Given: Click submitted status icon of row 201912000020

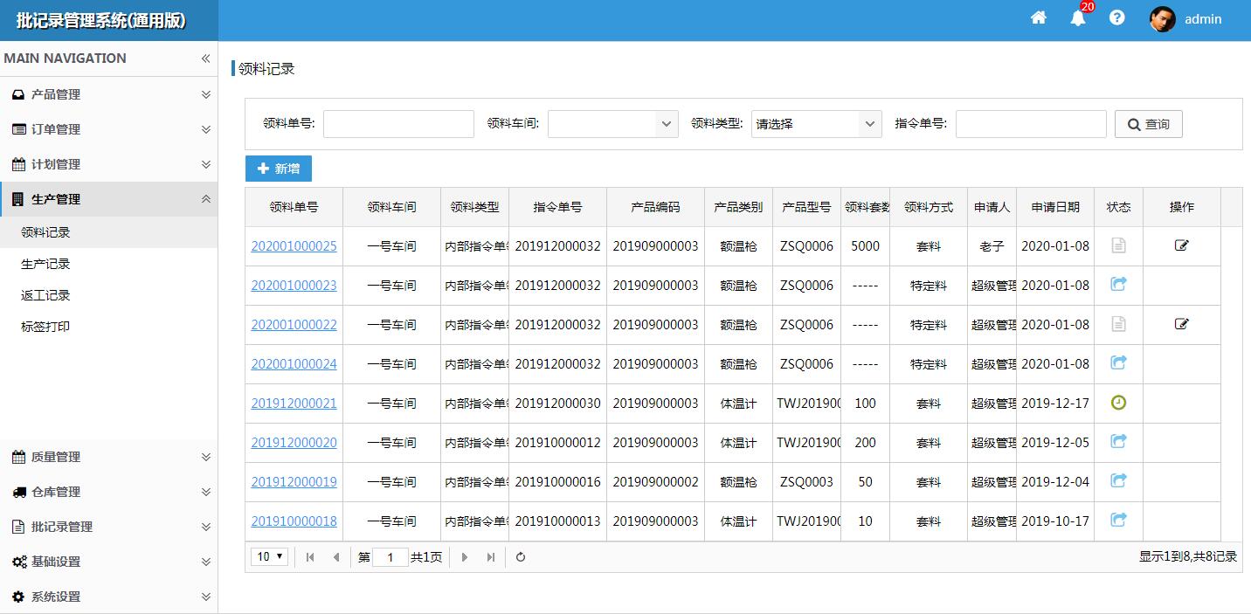Looking at the screenshot, I should tap(1118, 441).
